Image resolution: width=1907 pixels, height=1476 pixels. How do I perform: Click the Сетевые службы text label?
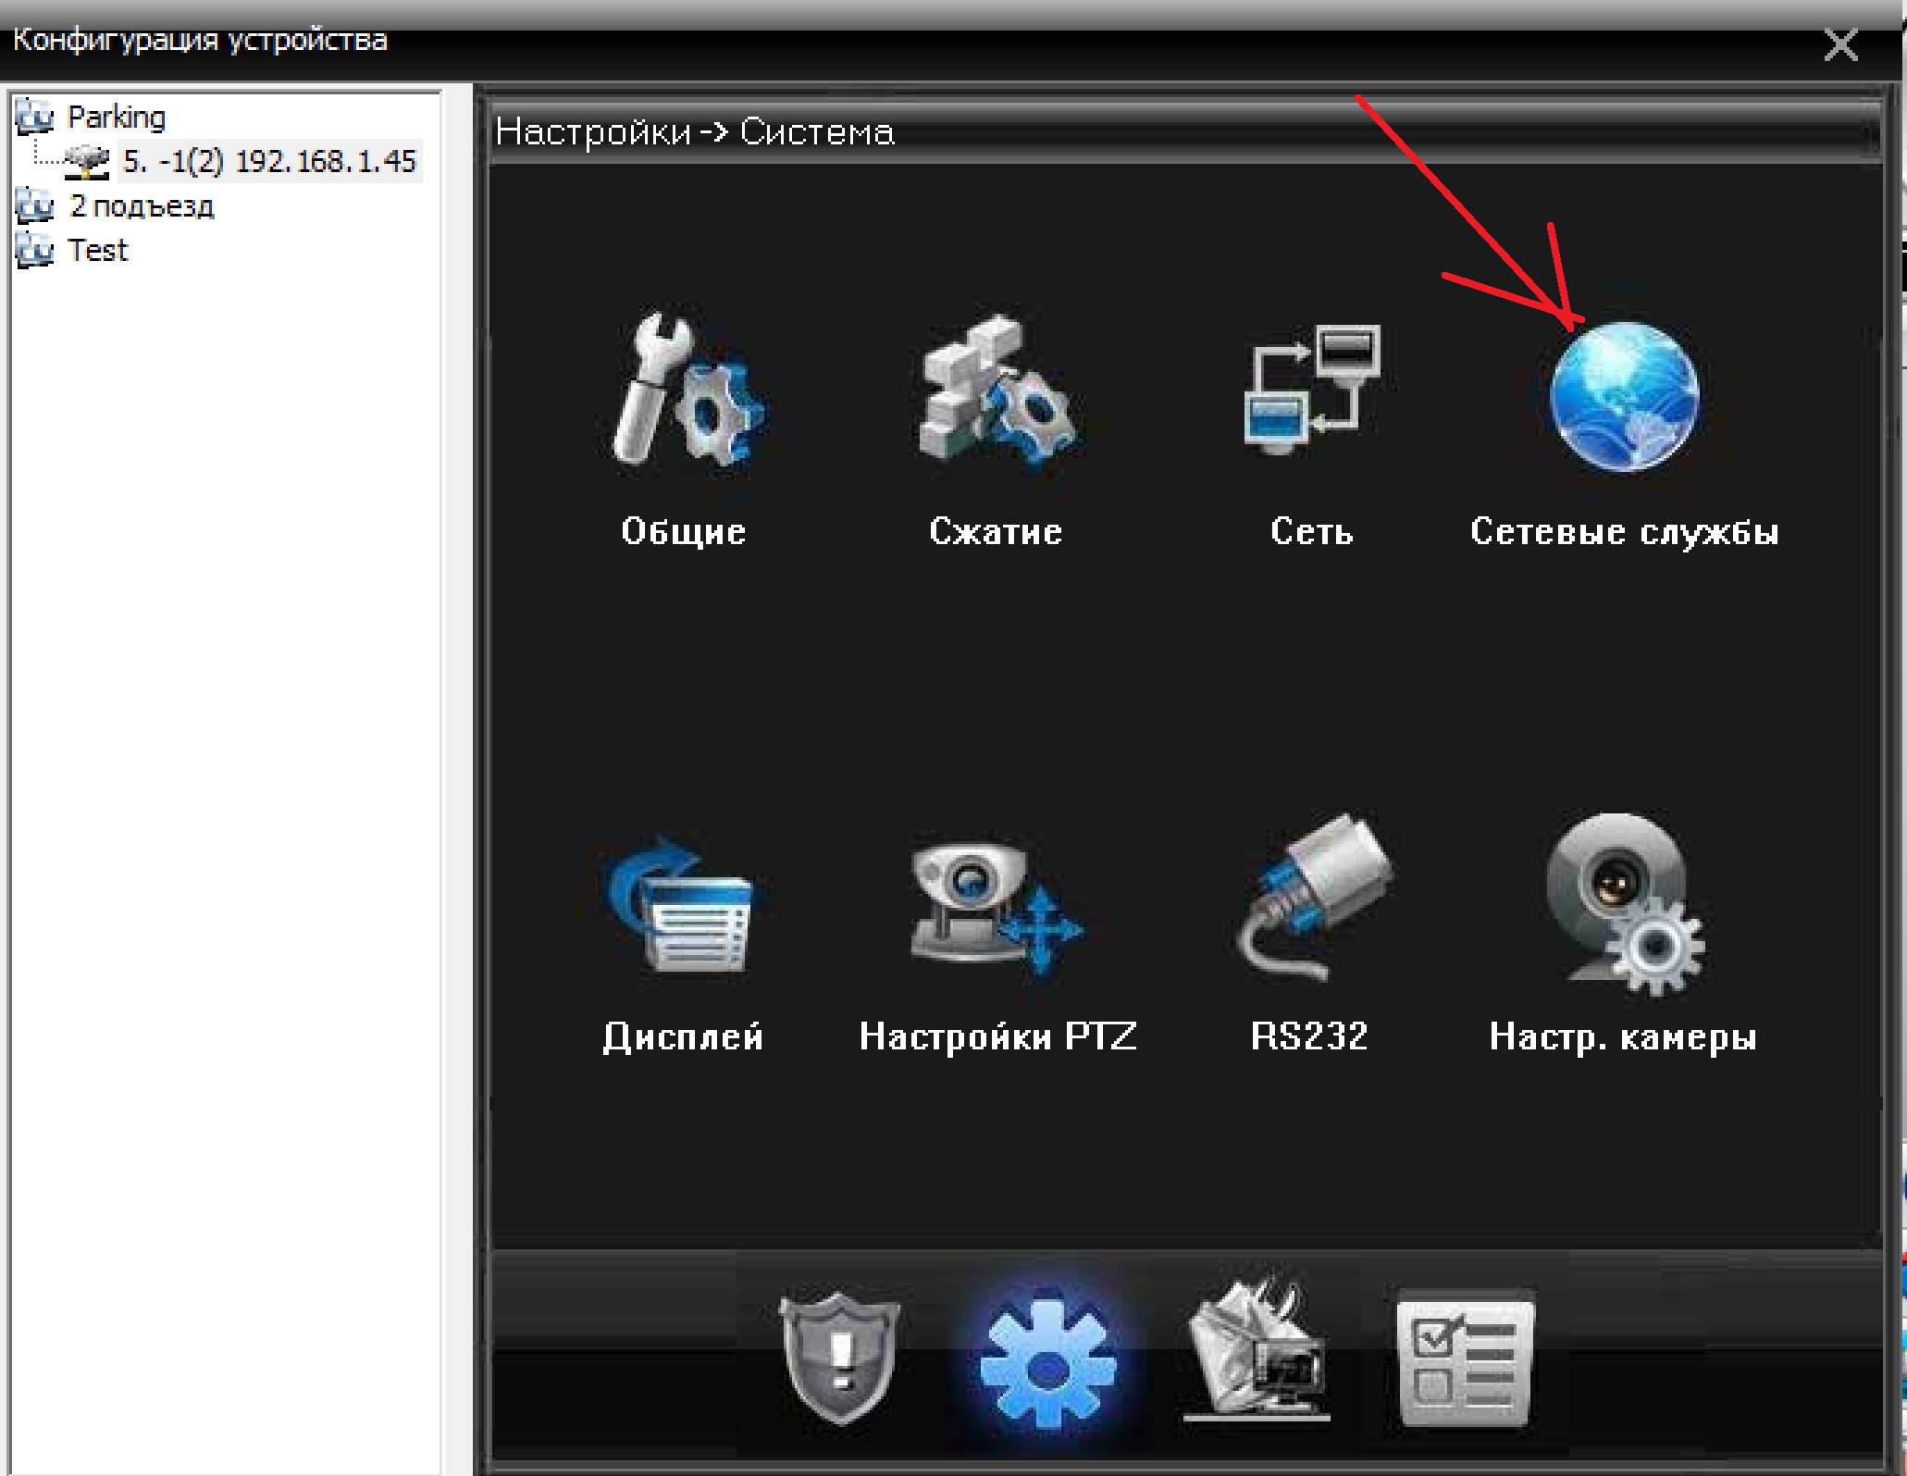[x=1624, y=532]
